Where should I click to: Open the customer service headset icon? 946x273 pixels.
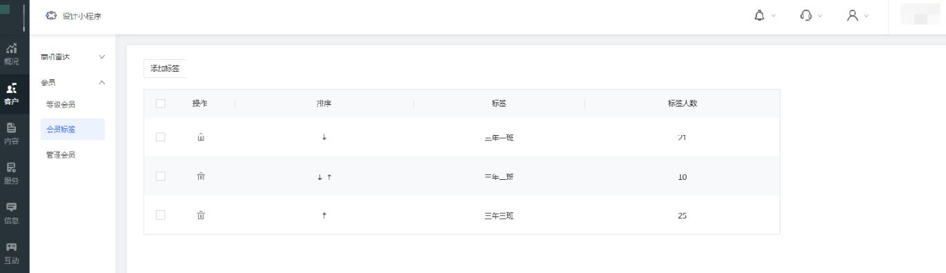pyautogui.click(x=806, y=15)
